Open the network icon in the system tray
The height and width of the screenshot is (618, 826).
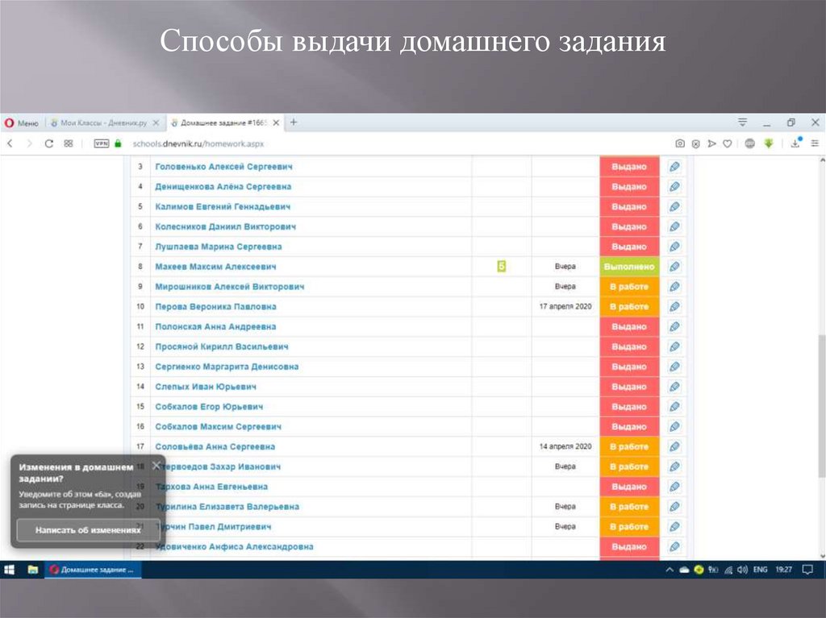tap(728, 570)
